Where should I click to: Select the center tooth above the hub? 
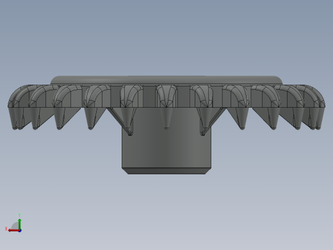pos(166,107)
